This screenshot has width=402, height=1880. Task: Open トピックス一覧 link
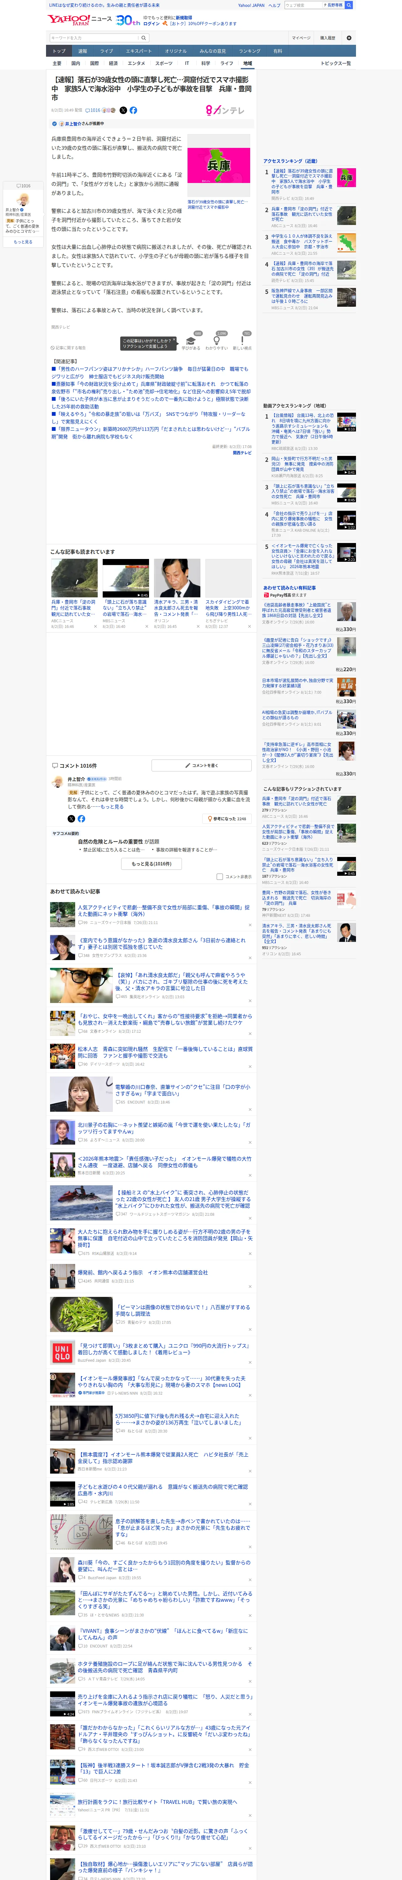[336, 64]
